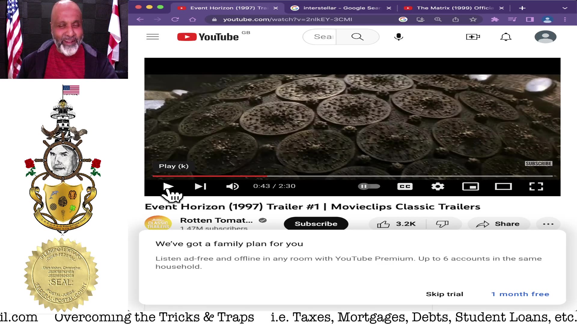Screen dimensions: 577x325
Task: Subscribe to Rotten Tomatoes channel
Action: (x=316, y=224)
